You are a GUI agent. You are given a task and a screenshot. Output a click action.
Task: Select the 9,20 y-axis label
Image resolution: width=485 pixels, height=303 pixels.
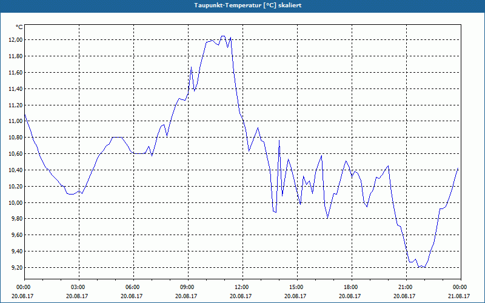pos(18,268)
